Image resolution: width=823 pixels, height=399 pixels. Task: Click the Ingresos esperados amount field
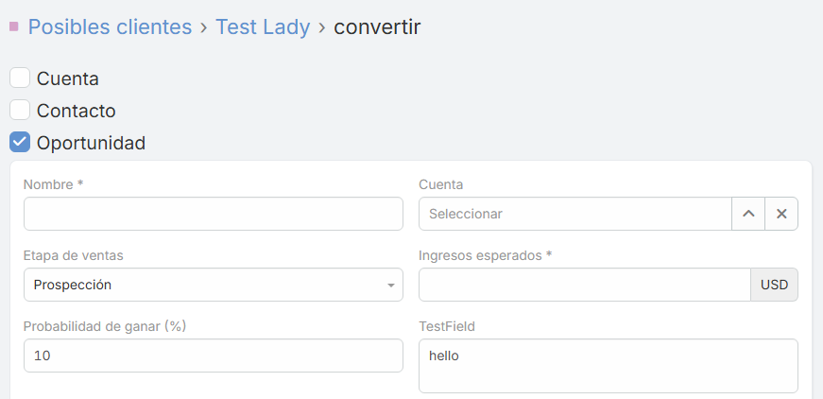[x=584, y=285]
